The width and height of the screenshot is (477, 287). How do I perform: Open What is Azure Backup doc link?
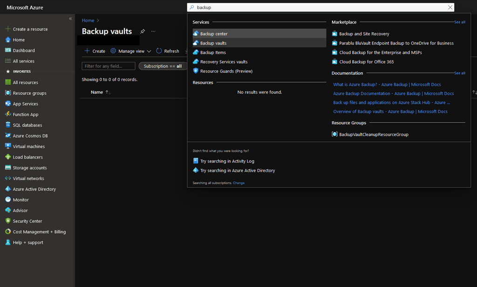point(387,85)
